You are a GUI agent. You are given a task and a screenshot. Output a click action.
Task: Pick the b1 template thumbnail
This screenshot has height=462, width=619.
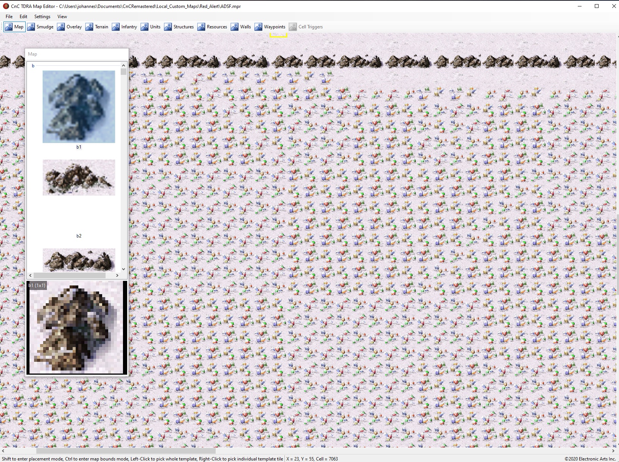tap(79, 107)
